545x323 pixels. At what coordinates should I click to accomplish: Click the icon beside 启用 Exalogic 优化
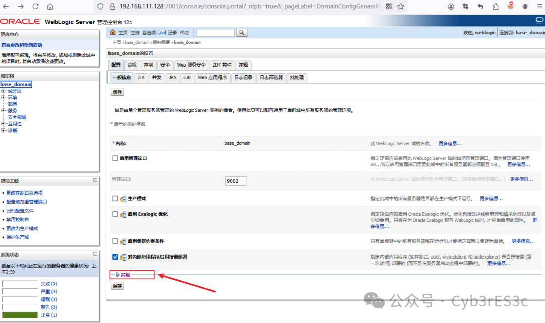click(123, 214)
